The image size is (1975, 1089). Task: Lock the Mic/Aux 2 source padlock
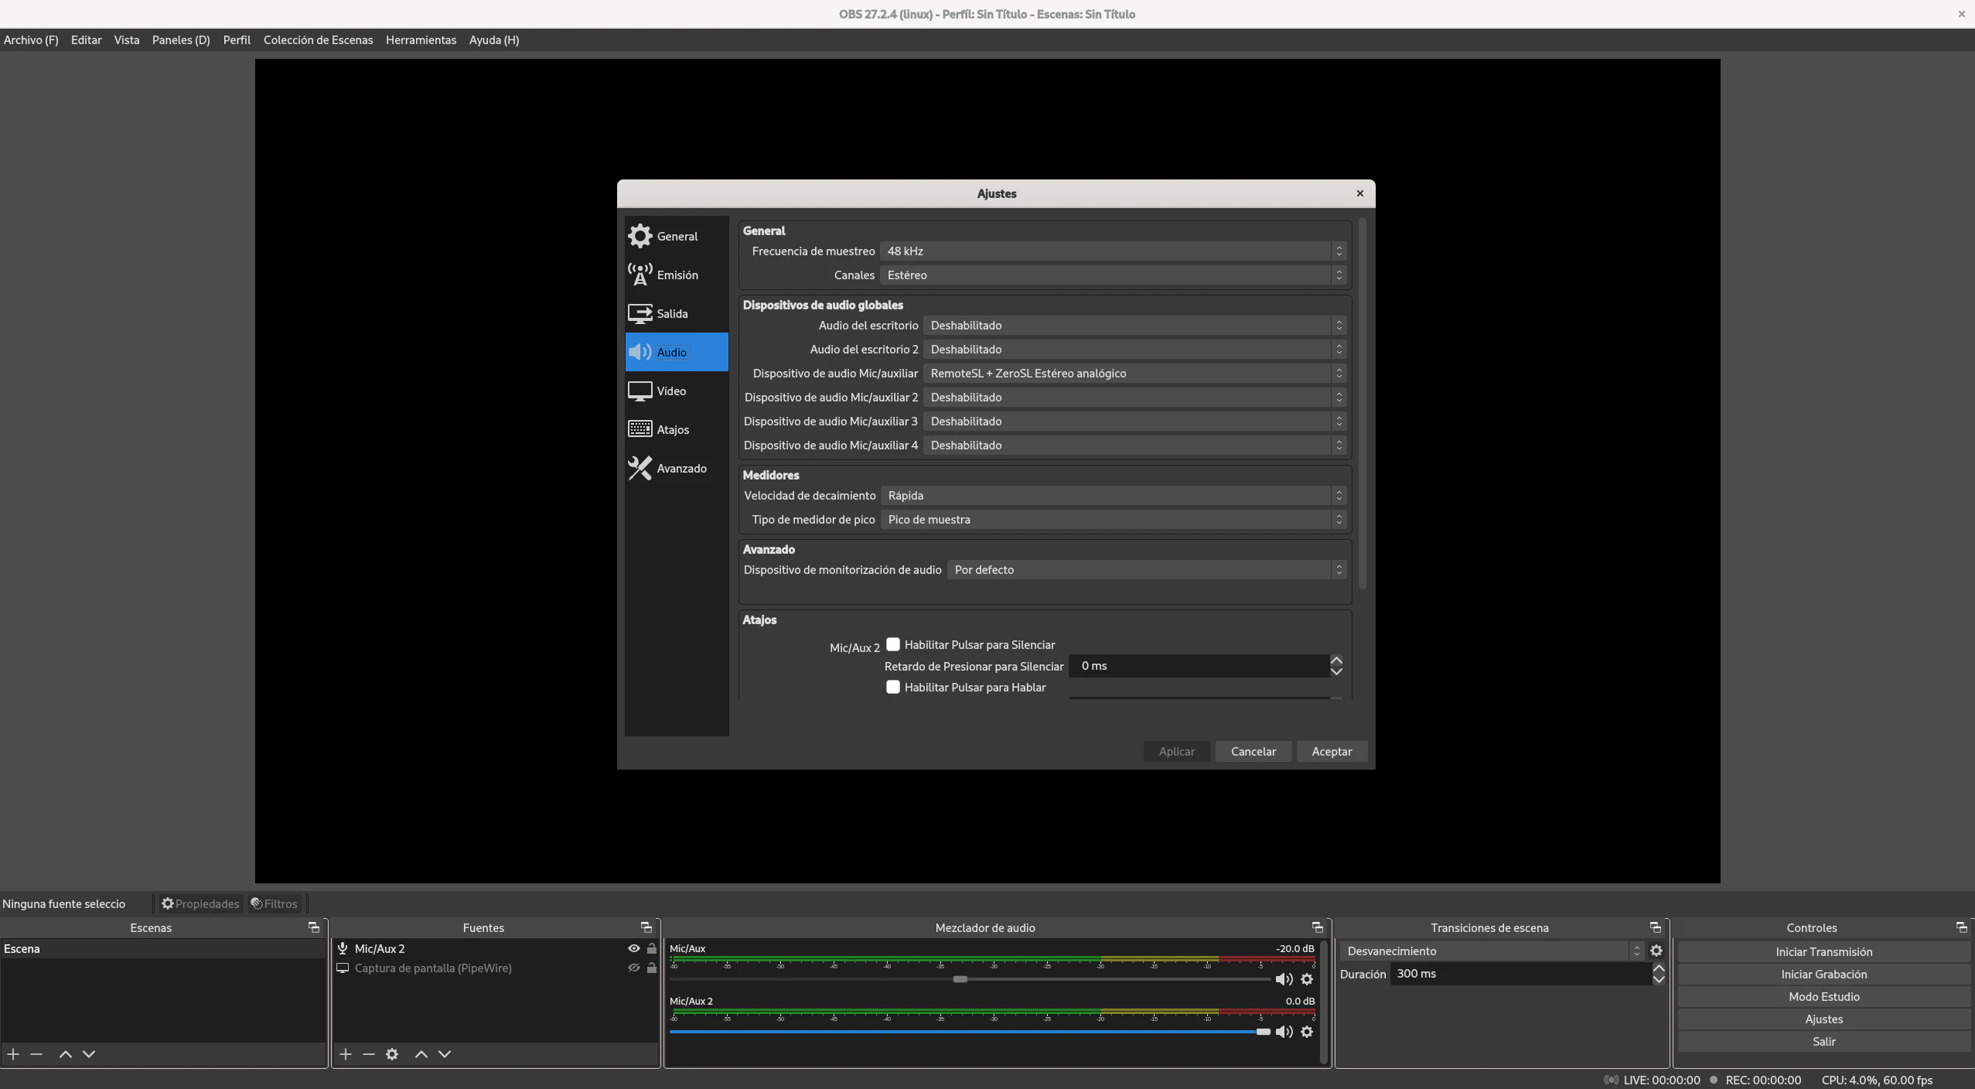coord(652,948)
